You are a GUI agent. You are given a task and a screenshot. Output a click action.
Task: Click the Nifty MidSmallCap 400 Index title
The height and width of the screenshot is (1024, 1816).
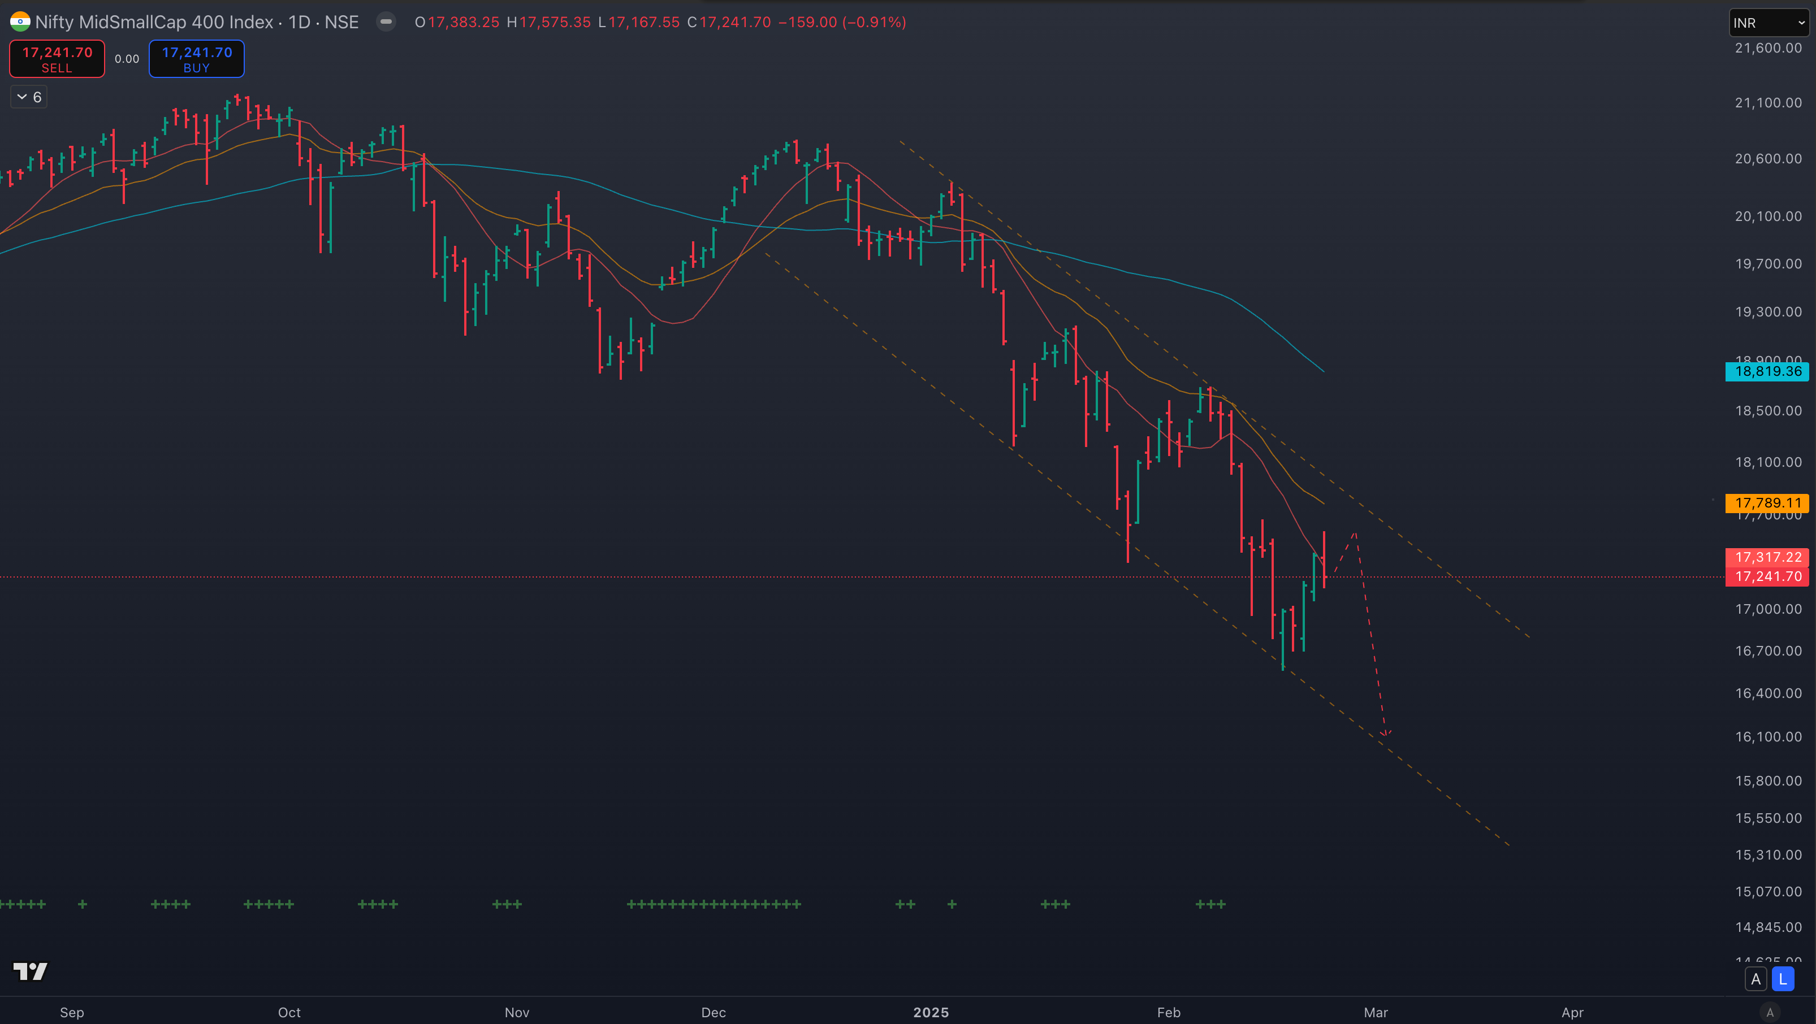(x=154, y=22)
